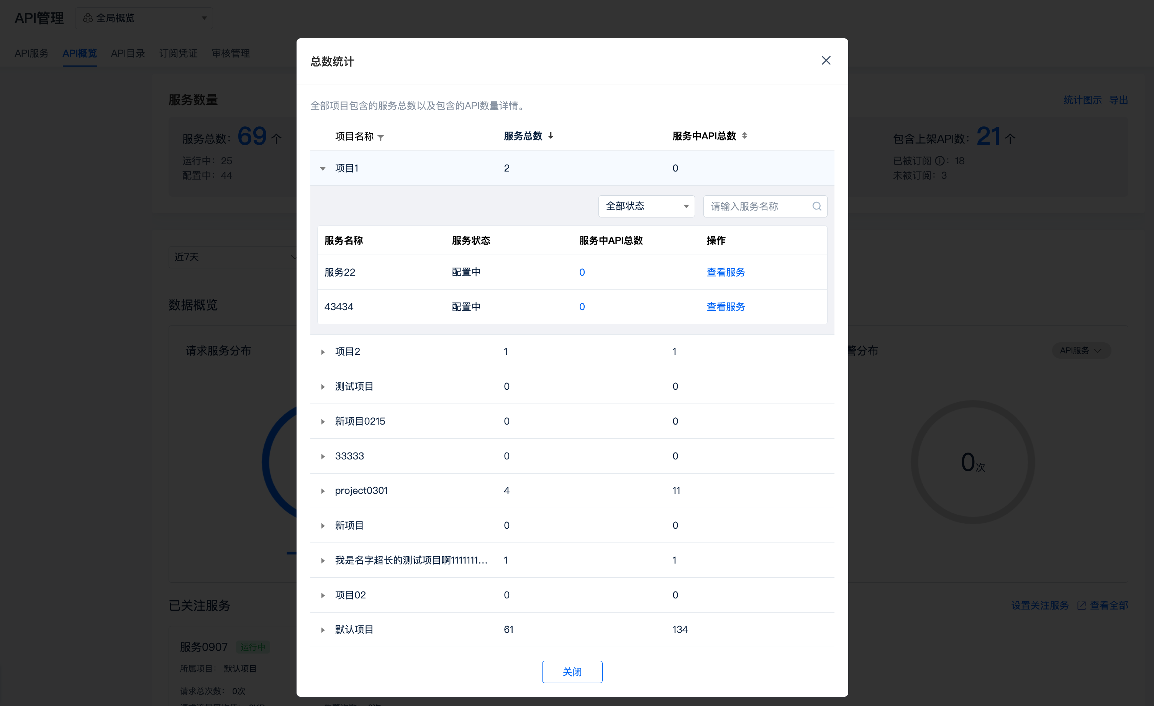1154x706 pixels.
Task: Open the API目录 tab
Action: coord(128,53)
